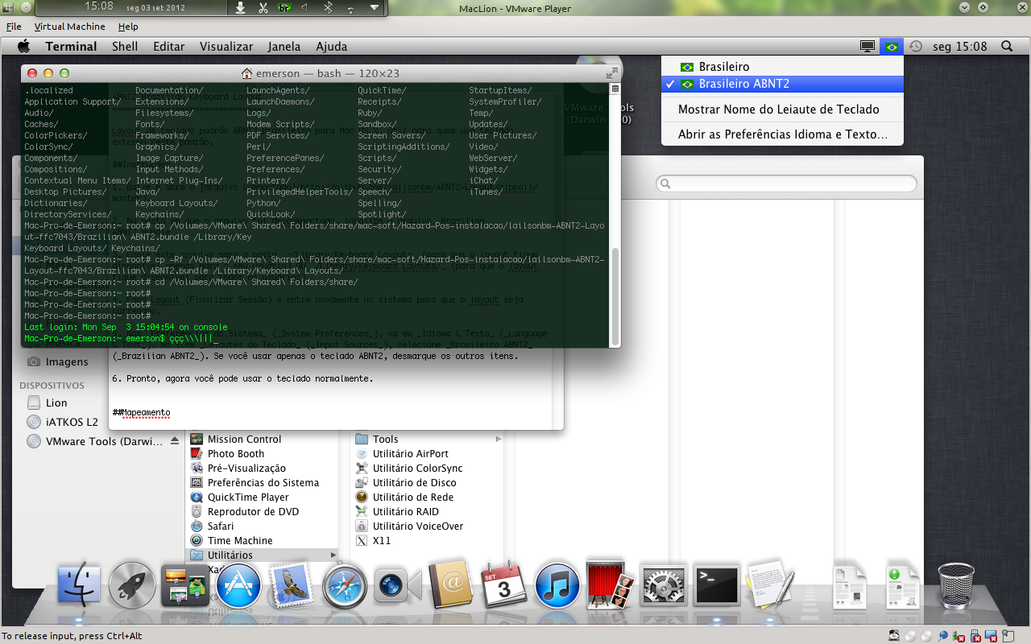Click the scissors icon in VMware panel
Image resolution: width=1031 pixels, height=644 pixels.
263,8
